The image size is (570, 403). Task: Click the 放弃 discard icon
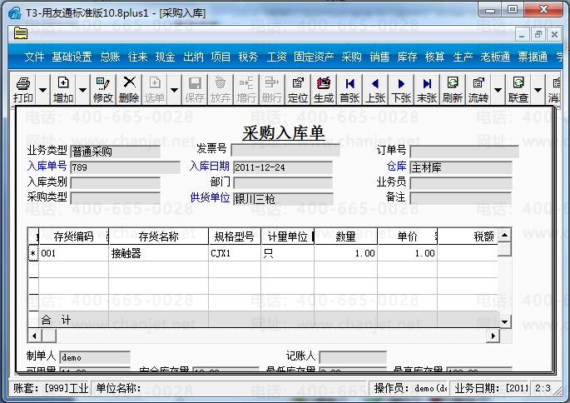click(221, 83)
